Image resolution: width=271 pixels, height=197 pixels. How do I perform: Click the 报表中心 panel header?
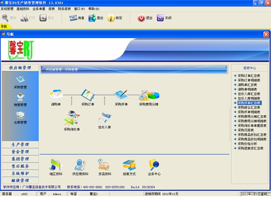click(250, 68)
